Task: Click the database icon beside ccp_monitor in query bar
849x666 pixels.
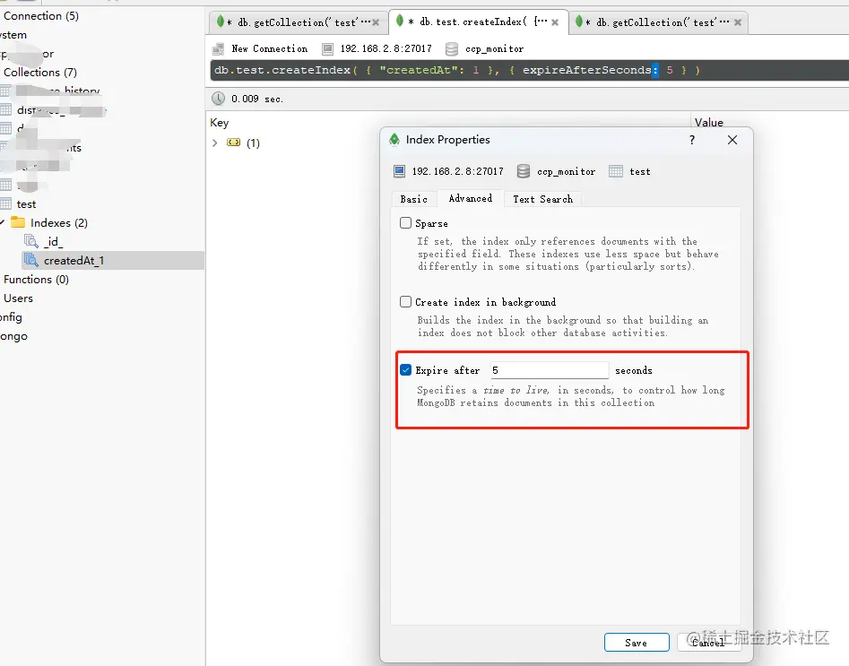Action: (452, 49)
